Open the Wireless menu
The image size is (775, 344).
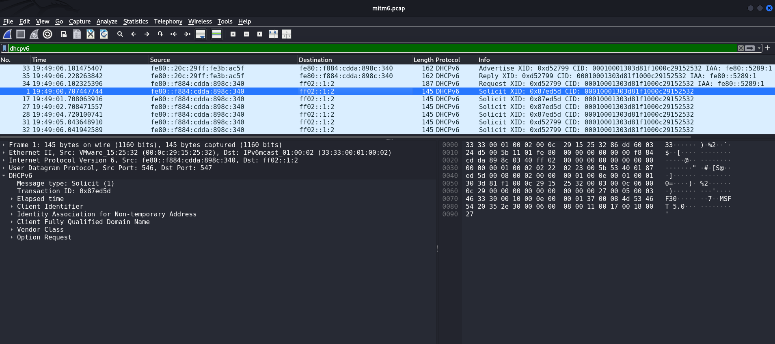pyautogui.click(x=200, y=21)
